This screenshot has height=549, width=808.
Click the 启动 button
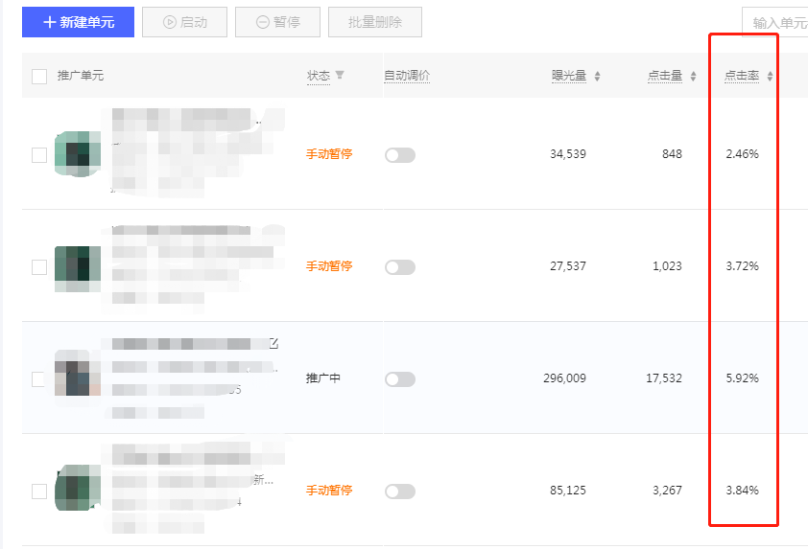[x=184, y=22]
